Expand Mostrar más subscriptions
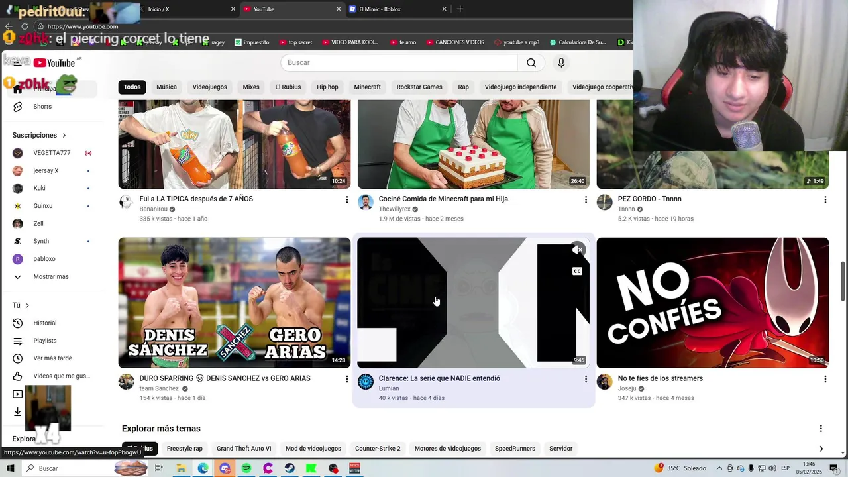848x477 pixels. pos(51,276)
